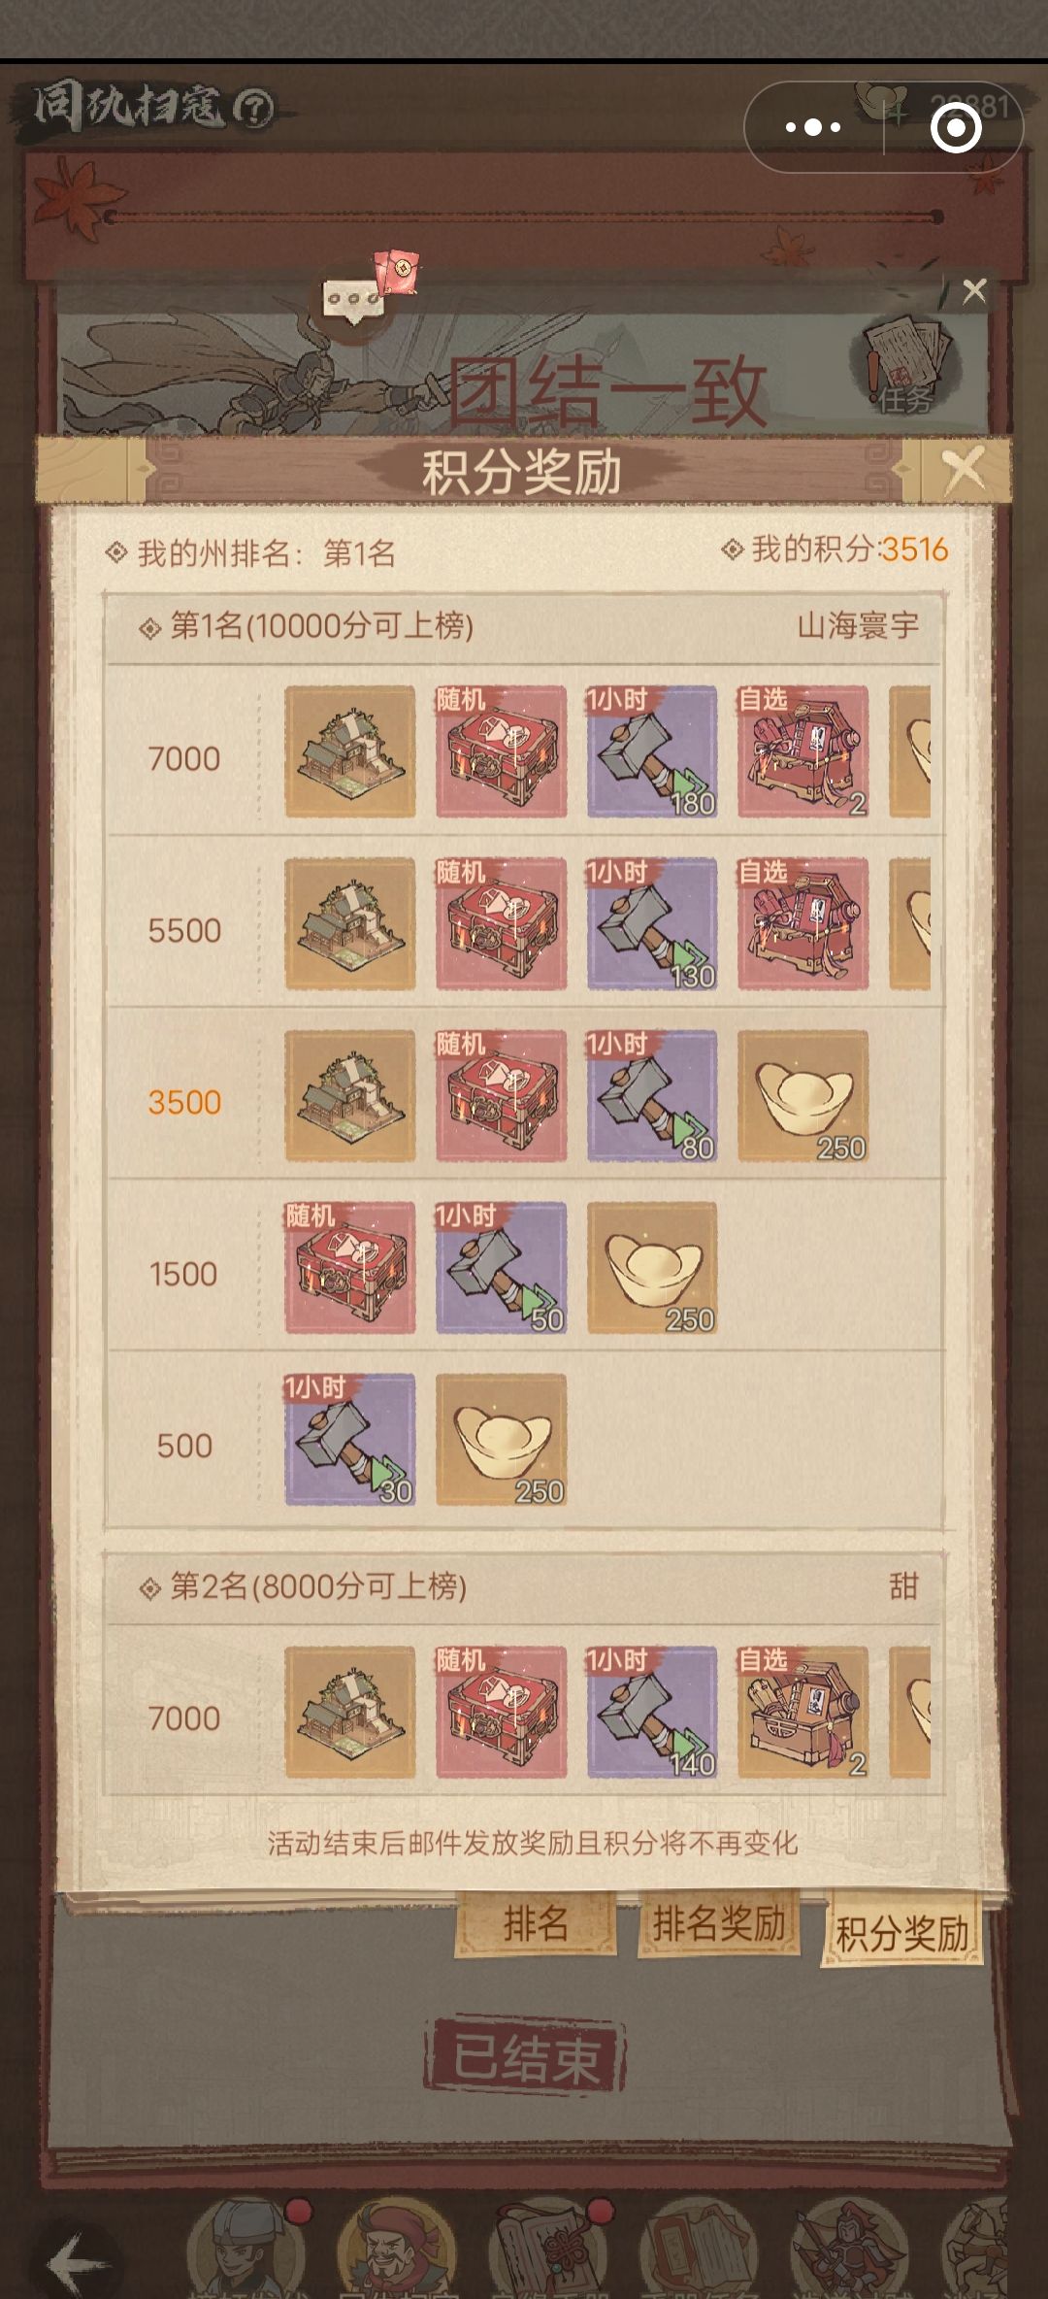Select the 积分奖励 tab
Screen dimensions: 1048x2299
pyautogui.click(x=902, y=1931)
